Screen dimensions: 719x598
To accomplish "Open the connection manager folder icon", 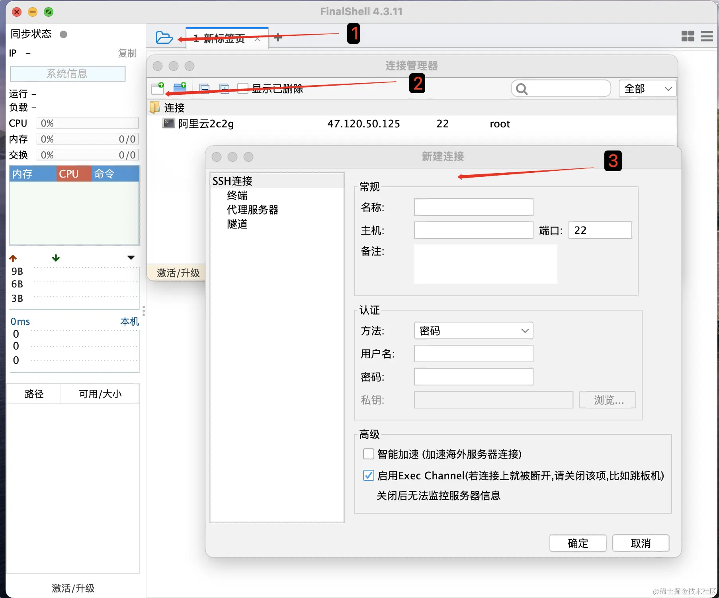I will coord(164,37).
